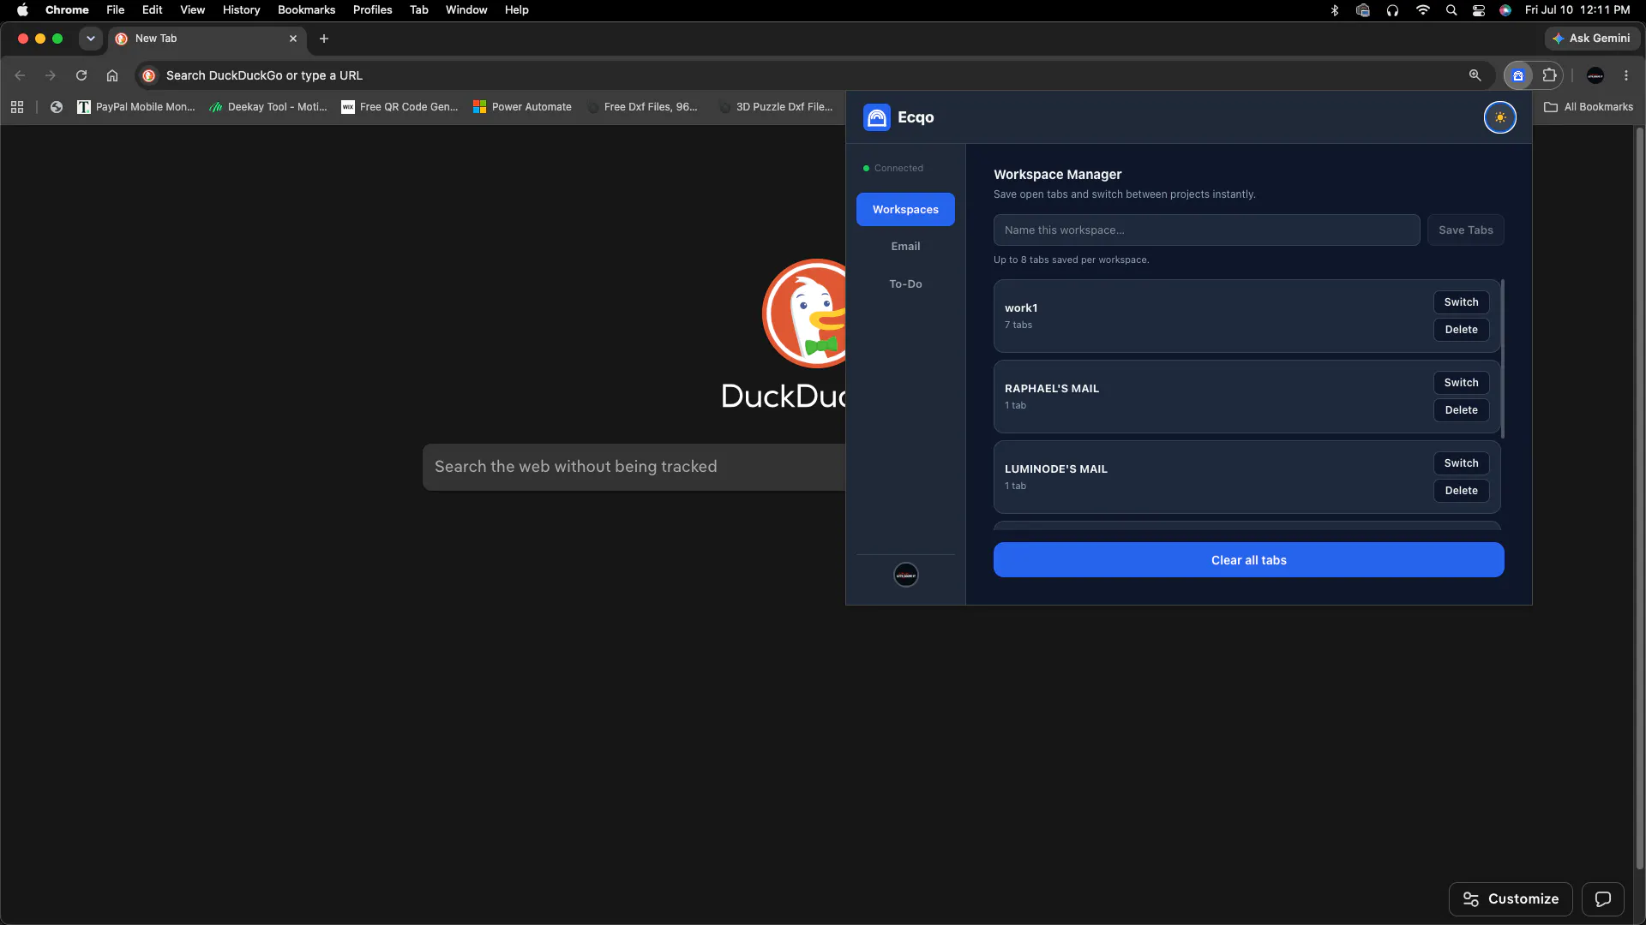The height and width of the screenshot is (925, 1646).
Task: Open the Free QR Code Gen... bookmark
Action: click(400, 107)
